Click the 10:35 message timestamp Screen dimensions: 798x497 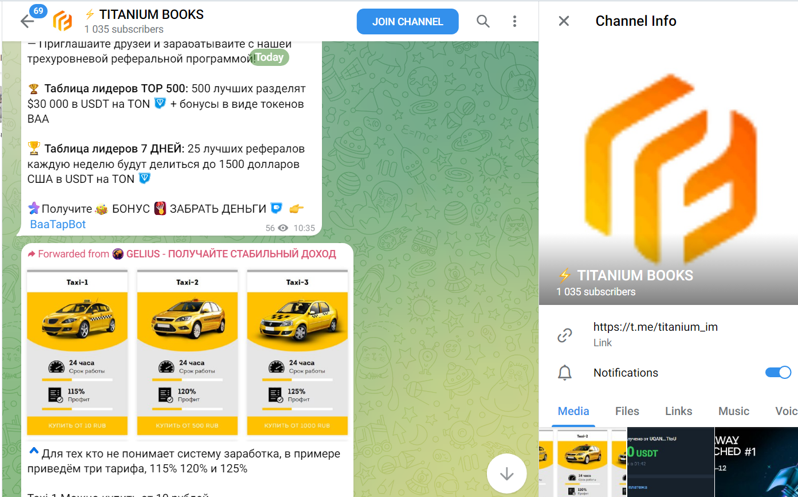point(304,228)
